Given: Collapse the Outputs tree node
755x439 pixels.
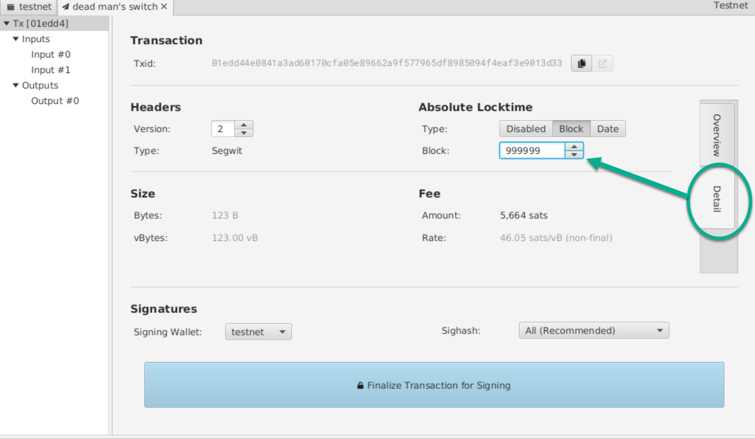Looking at the screenshot, I should point(16,85).
